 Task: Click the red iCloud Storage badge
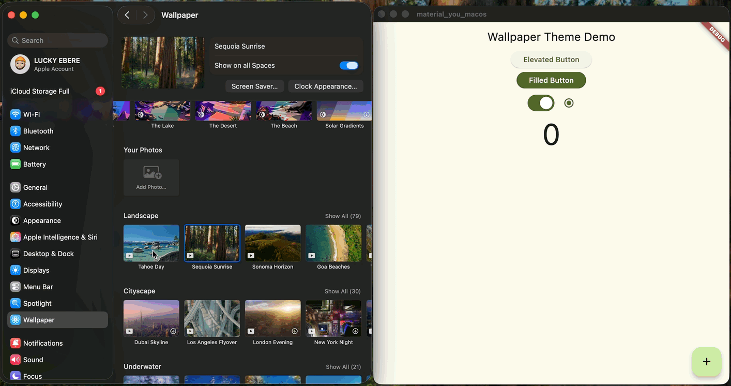[x=100, y=91]
